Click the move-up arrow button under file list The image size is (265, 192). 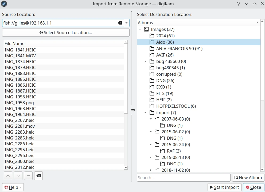[x=8, y=176]
